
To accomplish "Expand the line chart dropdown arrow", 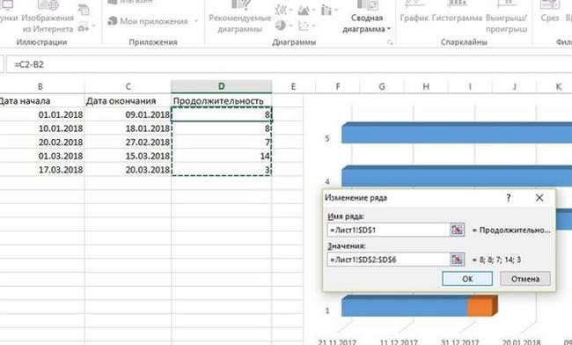I will click(x=291, y=11).
